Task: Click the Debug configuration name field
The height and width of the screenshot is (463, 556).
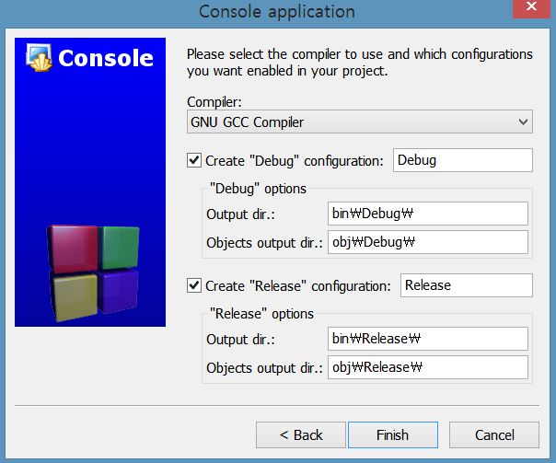Action: pos(463,160)
